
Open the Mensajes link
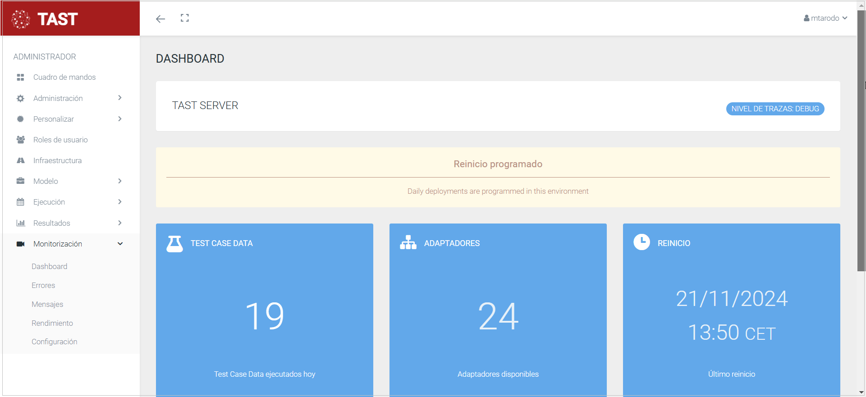47,304
